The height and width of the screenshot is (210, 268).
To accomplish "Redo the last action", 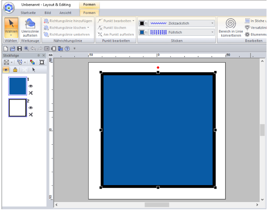I will tap(40, 49).
